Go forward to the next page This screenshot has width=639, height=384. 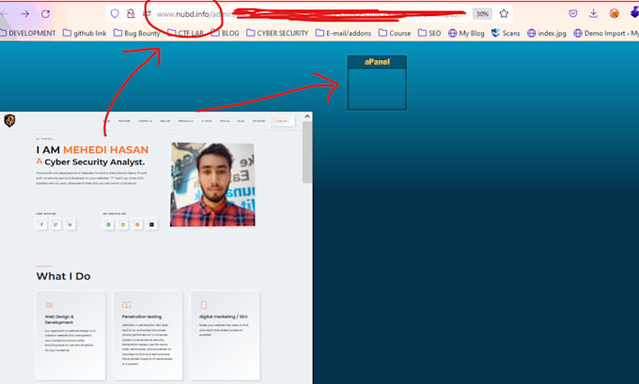point(24,14)
